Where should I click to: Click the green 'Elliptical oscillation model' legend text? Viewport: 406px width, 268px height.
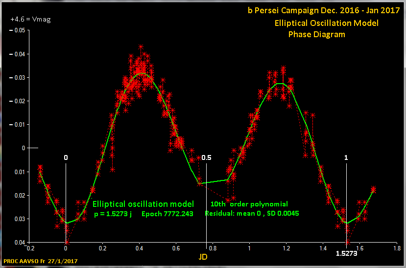pos(143,204)
